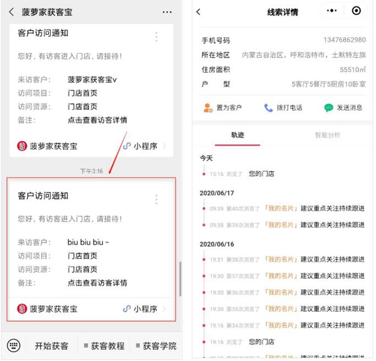Close mini program via target circle icon
This screenshot has width=376, height=361.
(x=356, y=11)
